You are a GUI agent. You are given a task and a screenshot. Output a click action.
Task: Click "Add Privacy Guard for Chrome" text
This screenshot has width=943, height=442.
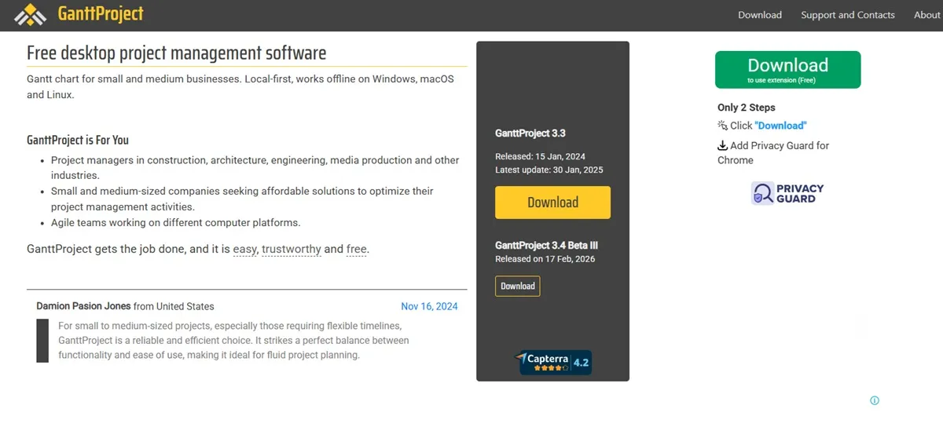click(x=773, y=153)
